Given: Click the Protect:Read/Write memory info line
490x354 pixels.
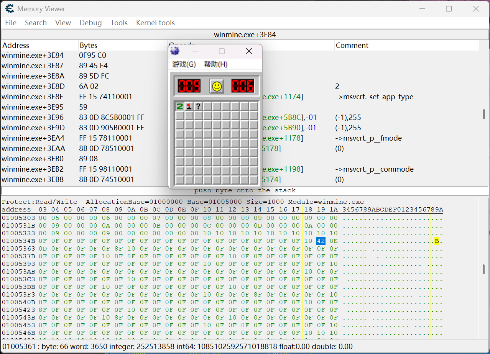Looking at the screenshot, I should pyautogui.click(x=183, y=202).
